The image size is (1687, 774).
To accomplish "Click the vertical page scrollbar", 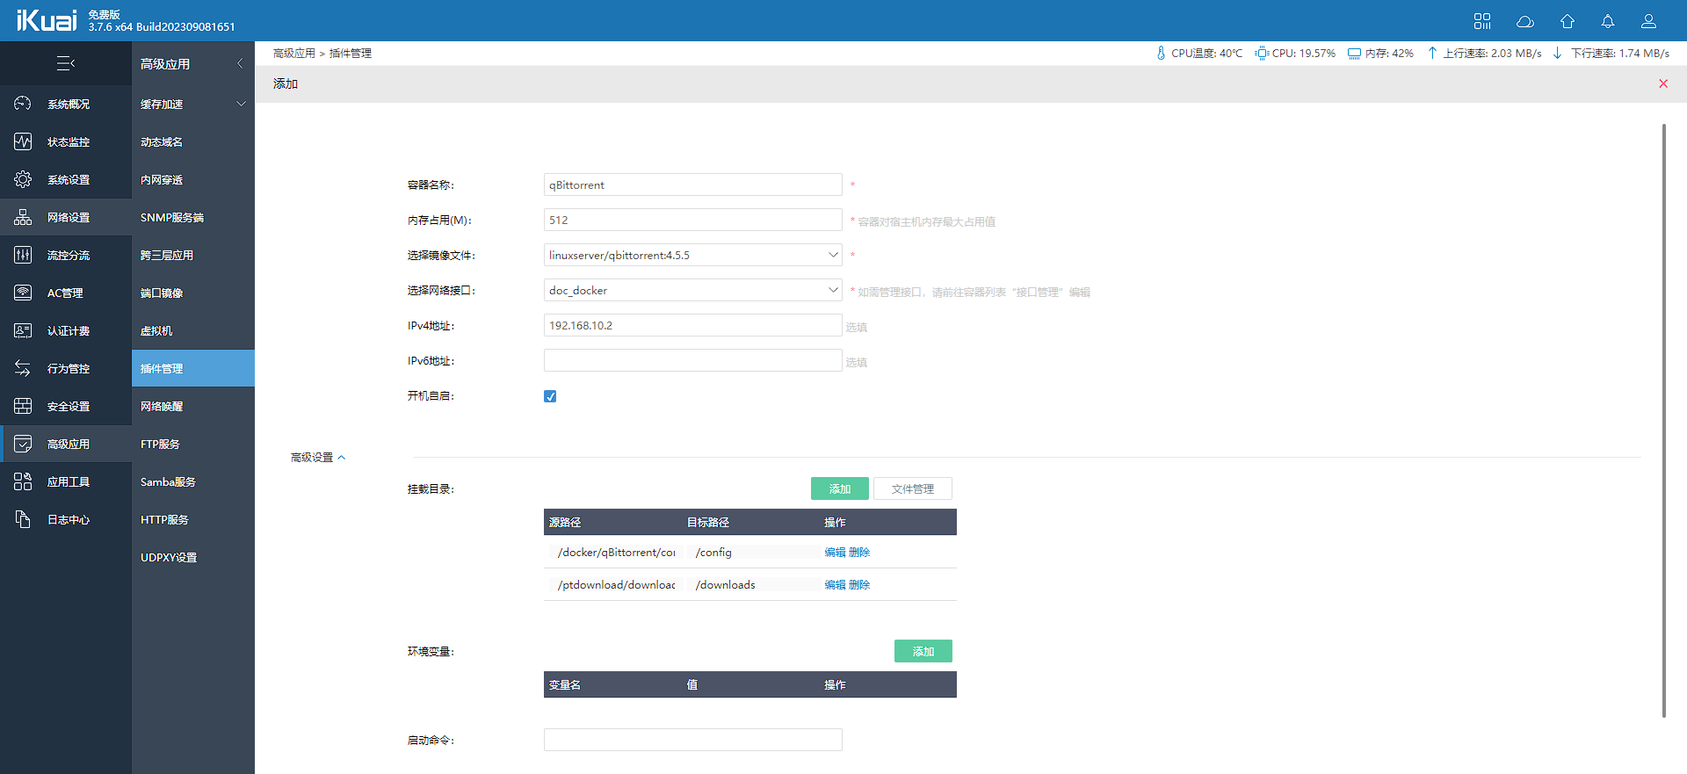I will [x=1663, y=420].
